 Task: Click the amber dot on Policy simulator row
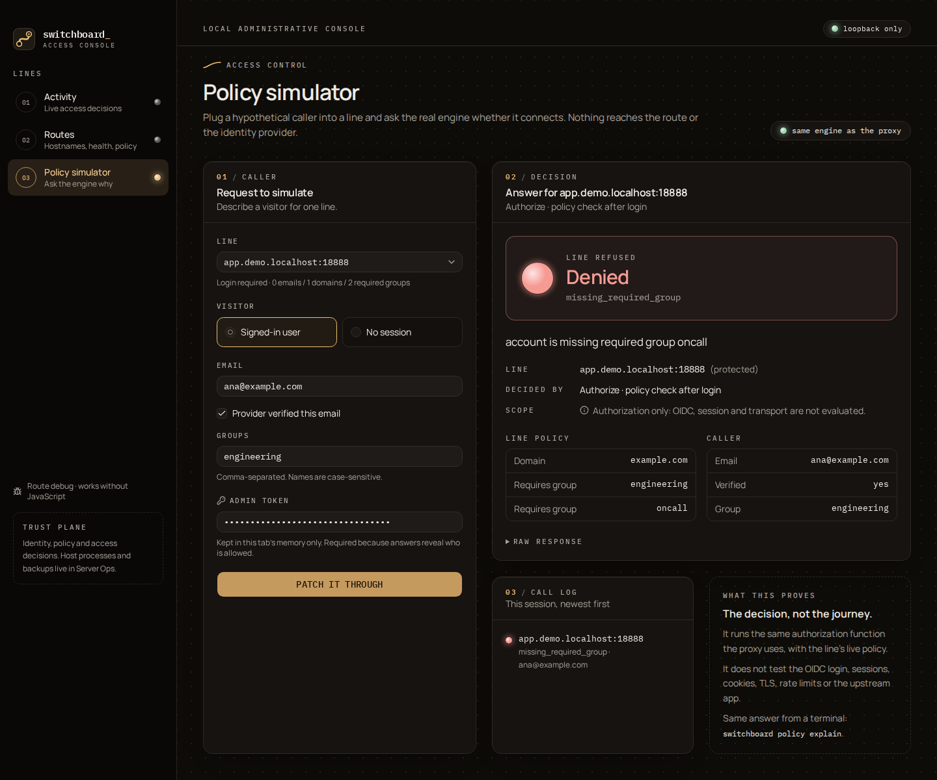(157, 177)
